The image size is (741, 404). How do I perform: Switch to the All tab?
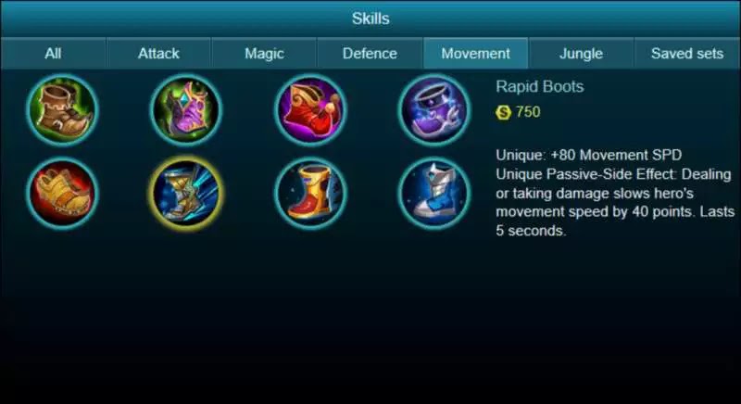point(53,54)
